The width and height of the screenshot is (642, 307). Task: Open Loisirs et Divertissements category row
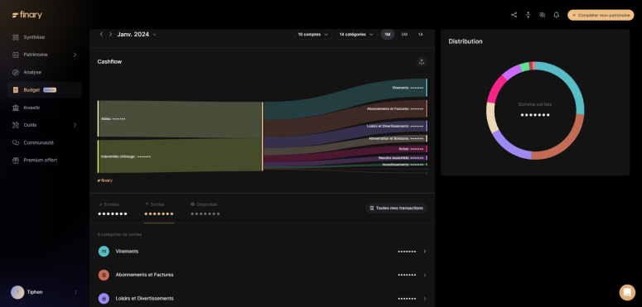point(263,299)
